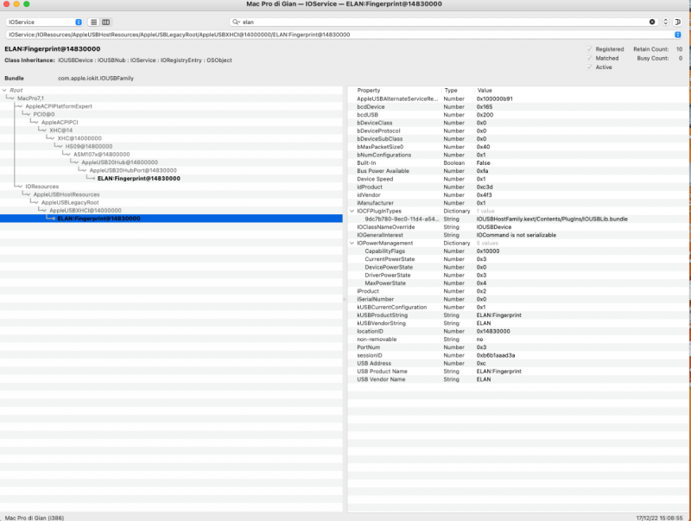Toggle the Active checkbox
Image resolution: width=691 pixels, height=521 pixels.
click(x=589, y=67)
